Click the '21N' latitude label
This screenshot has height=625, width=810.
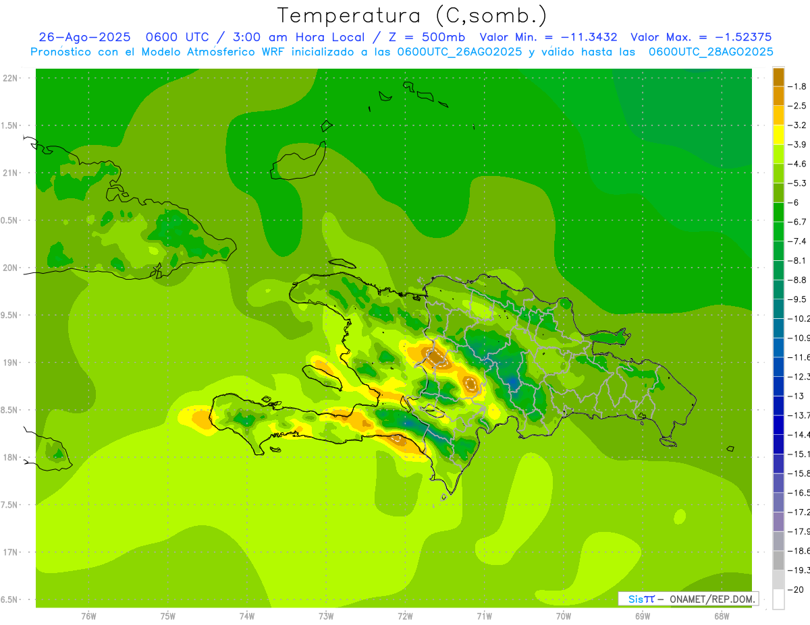point(9,173)
